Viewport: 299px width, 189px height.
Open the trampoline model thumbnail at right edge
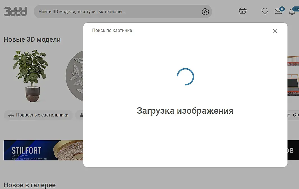pos(293,76)
